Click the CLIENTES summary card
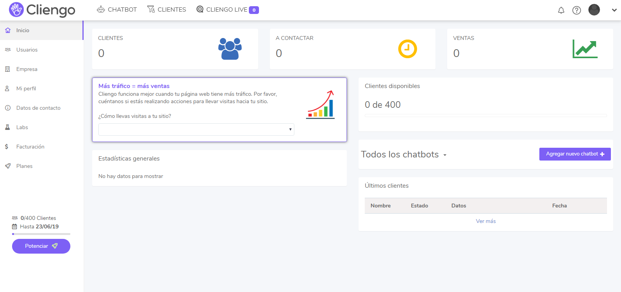This screenshot has height=292, width=621. 175,49
